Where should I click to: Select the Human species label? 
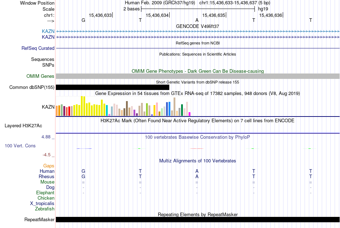[47, 171]
